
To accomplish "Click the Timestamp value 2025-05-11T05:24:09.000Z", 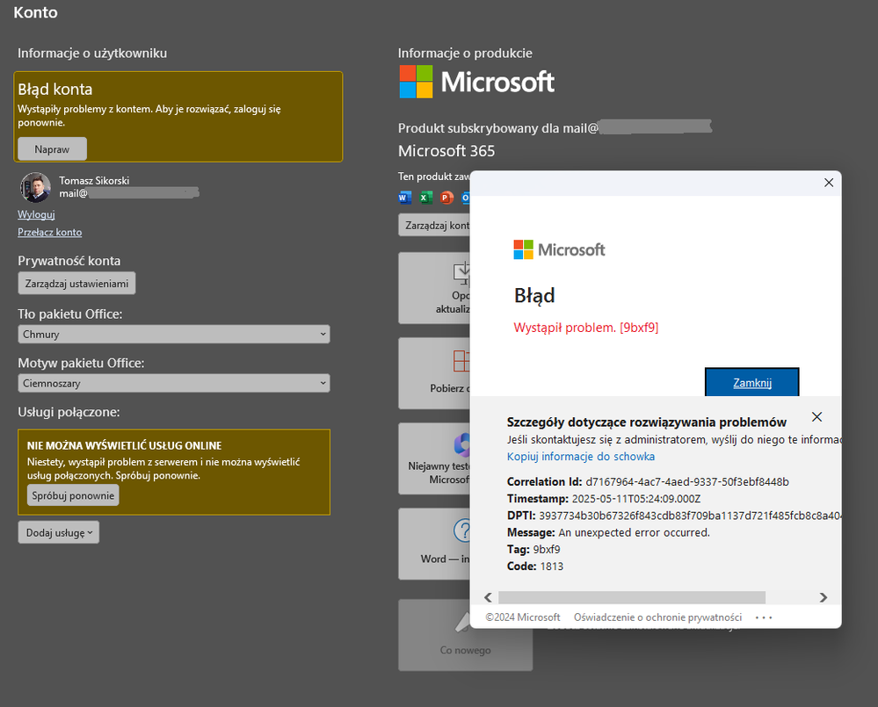I will pyautogui.click(x=636, y=498).
